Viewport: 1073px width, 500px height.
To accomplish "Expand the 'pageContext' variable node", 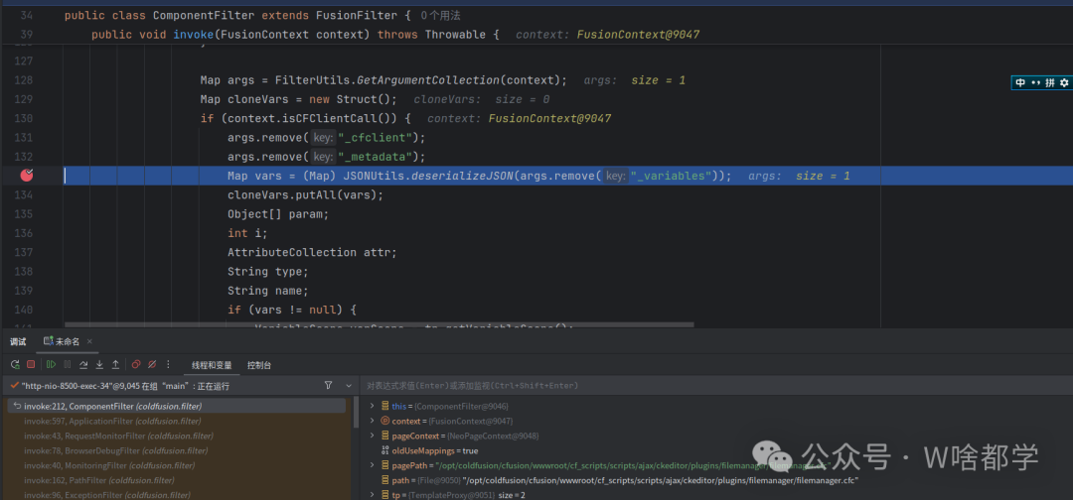I will click(x=372, y=436).
